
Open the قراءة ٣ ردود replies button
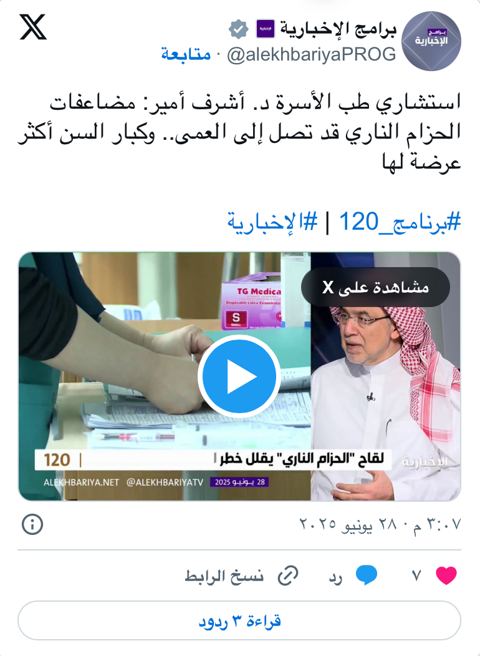tap(239, 621)
